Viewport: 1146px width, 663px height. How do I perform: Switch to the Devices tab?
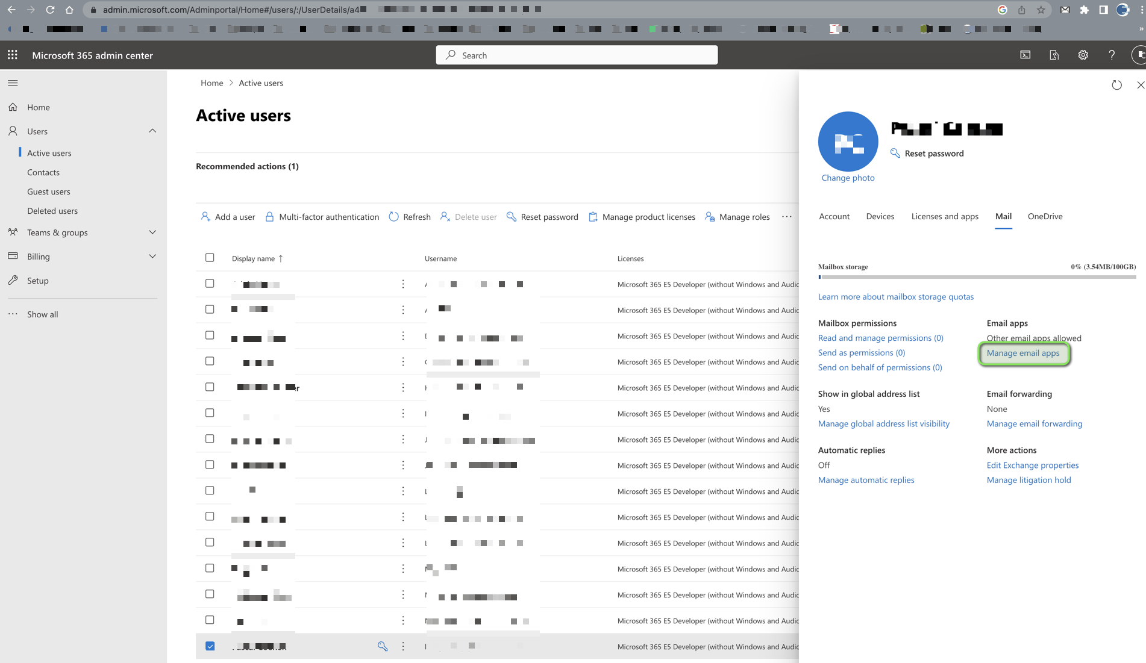pyautogui.click(x=880, y=216)
